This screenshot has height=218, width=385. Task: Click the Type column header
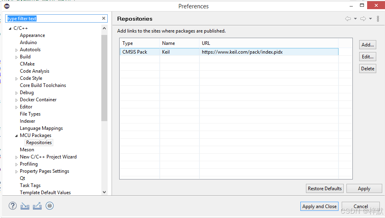pyautogui.click(x=139, y=43)
